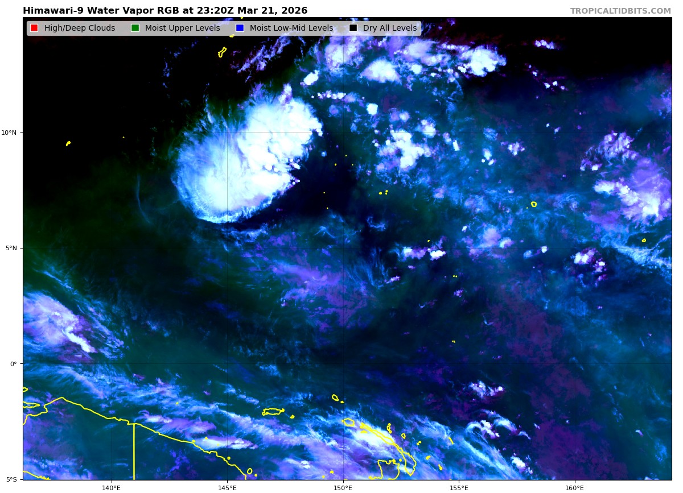Viewport: 683px width, 493px height.
Task: Click the green Moist Upper Levels swatch
Action: coord(135,28)
